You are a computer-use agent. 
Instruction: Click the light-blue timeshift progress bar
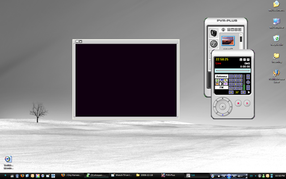(233, 71)
